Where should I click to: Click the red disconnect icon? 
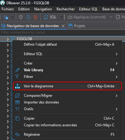(x=35, y=17)
